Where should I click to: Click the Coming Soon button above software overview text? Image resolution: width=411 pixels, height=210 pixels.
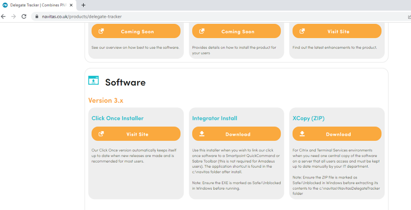coord(136,31)
